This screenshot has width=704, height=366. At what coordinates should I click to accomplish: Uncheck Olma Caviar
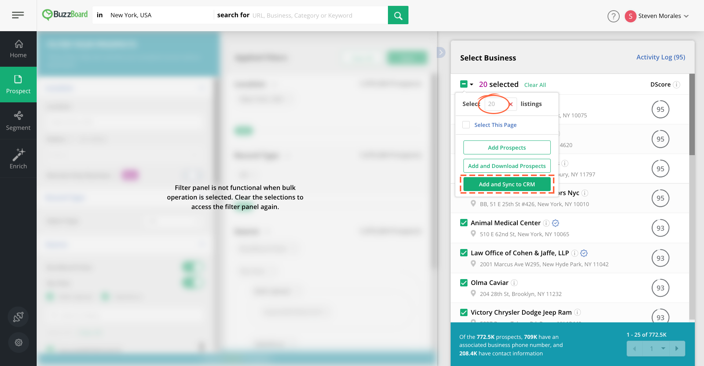tap(464, 282)
